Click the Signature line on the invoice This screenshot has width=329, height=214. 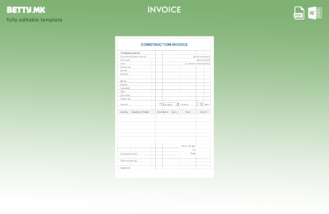pos(125,168)
